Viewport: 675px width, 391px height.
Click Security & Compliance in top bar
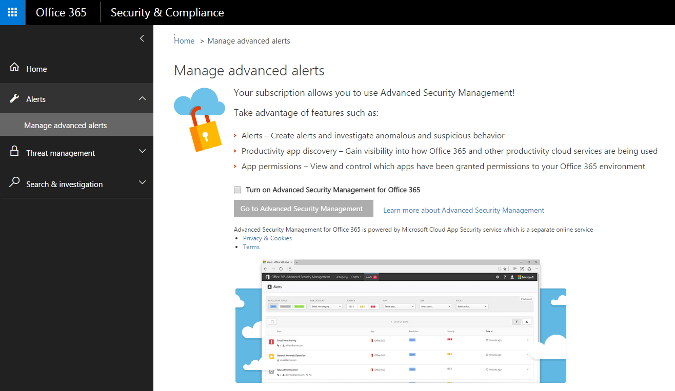tap(167, 12)
